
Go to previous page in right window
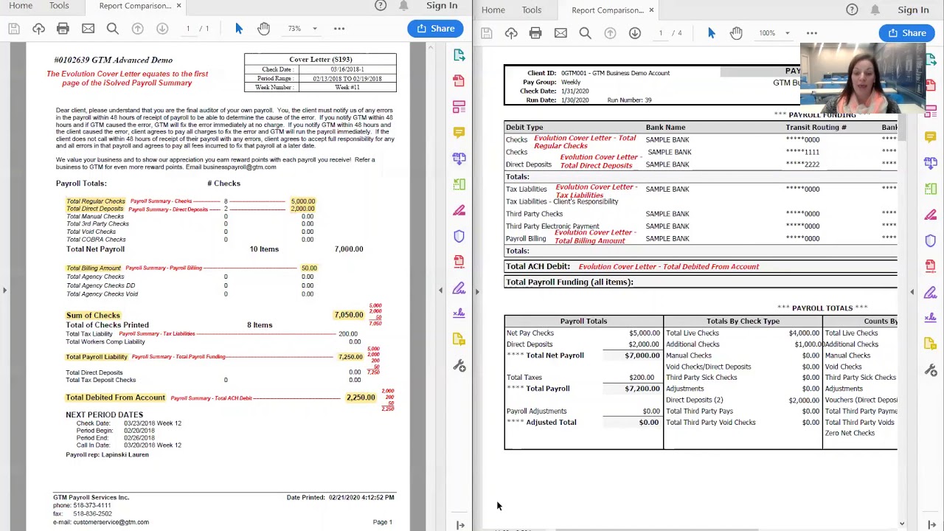pos(610,33)
